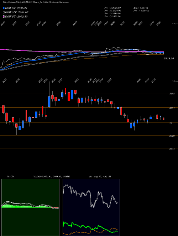Click the ADX '(14 day) 17, +16, -23' text
Viewport: 178px width, 236px height.
[x=100, y=177]
